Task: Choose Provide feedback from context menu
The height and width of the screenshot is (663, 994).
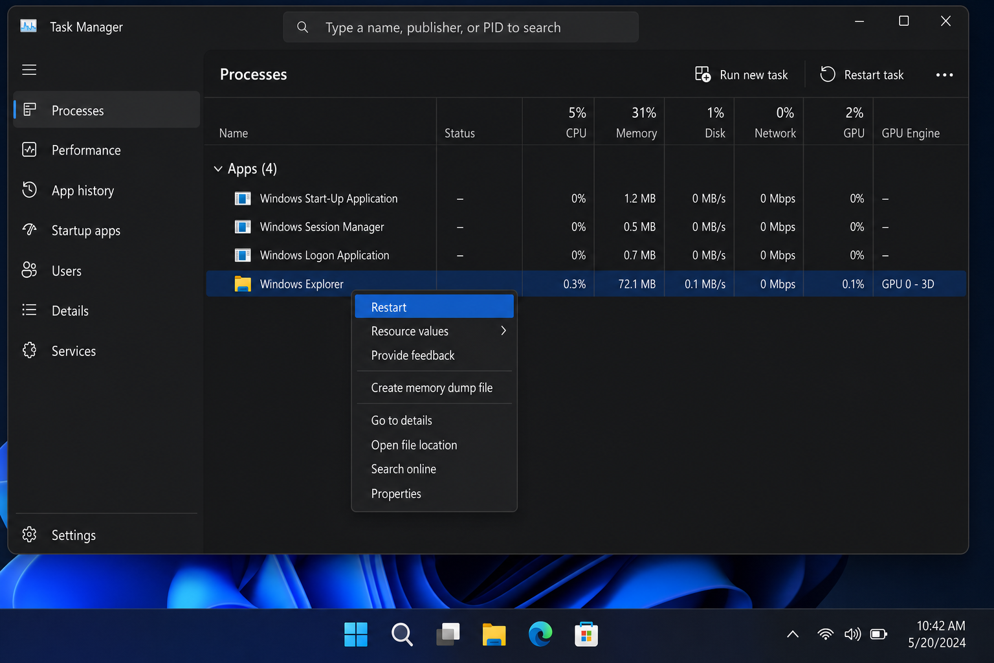Action: click(x=434, y=355)
